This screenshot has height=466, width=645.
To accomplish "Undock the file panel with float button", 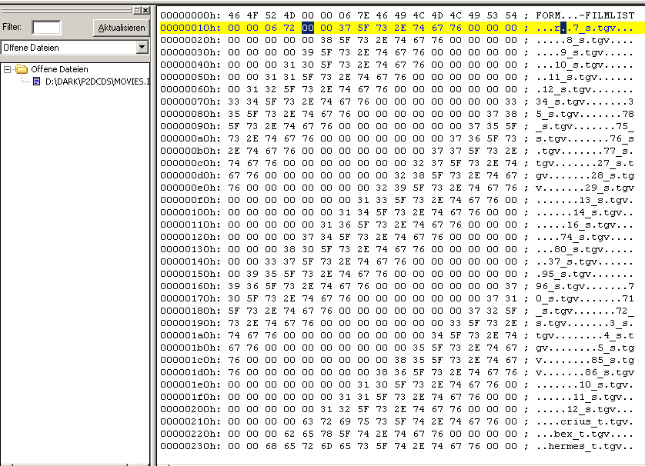I will 136,10.
